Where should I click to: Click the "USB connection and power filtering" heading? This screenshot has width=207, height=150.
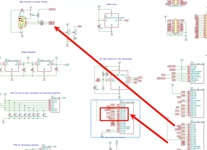pyautogui.click(x=33, y=2)
